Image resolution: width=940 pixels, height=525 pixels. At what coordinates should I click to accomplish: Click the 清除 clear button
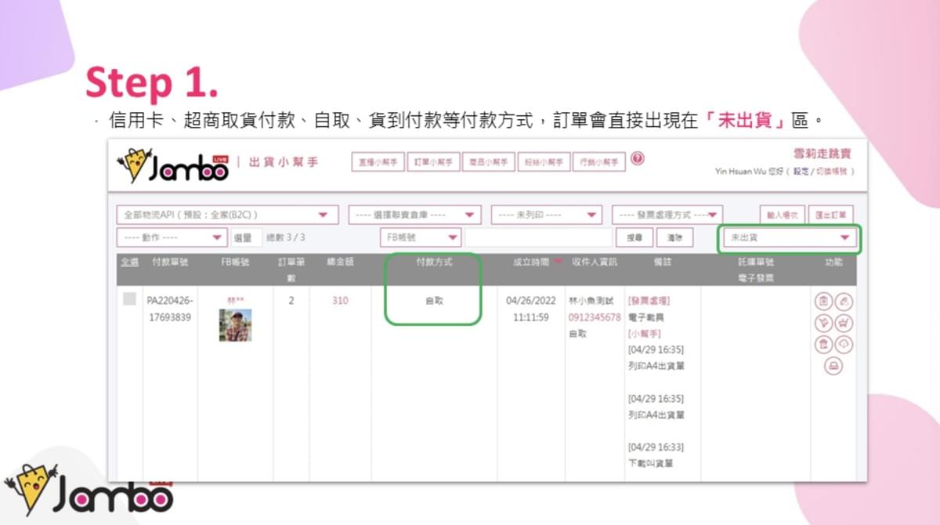[x=674, y=237]
